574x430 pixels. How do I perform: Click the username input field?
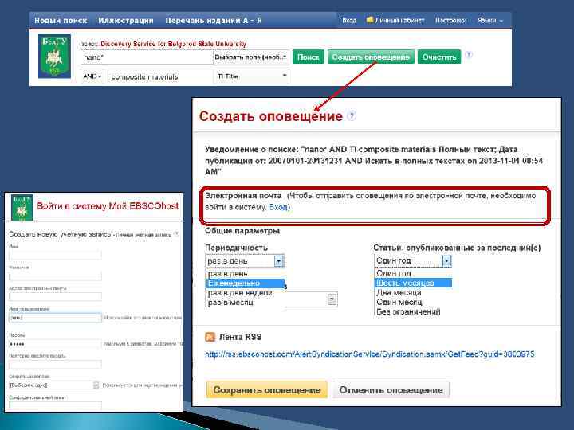coord(55,318)
